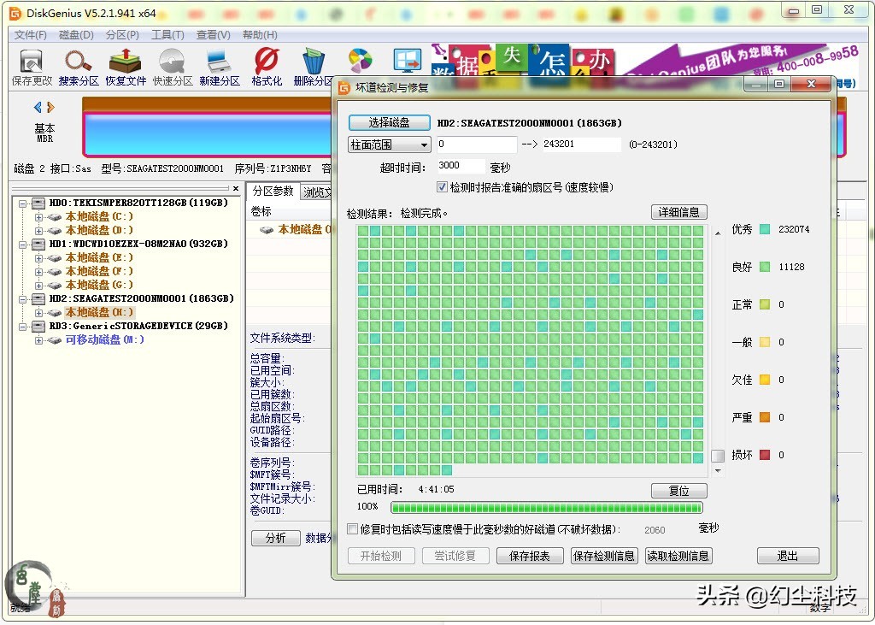Click drive icon of local disk (C:)
Viewport: 875px width, 625px height.
pyautogui.click(x=55, y=216)
